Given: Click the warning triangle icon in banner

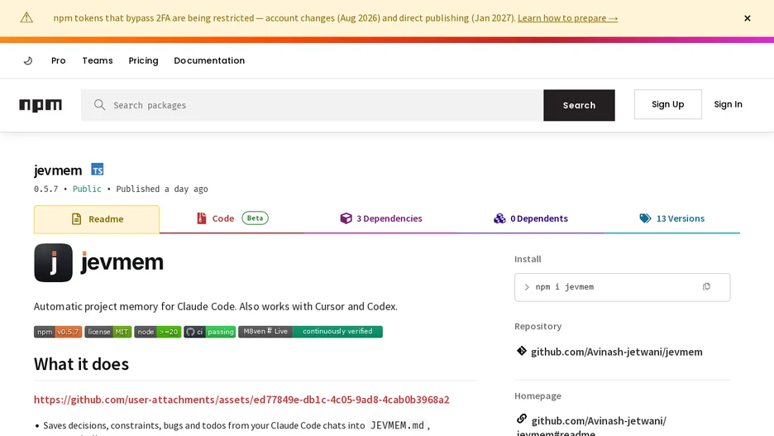Looking at the screenshot, I should 26,17.
